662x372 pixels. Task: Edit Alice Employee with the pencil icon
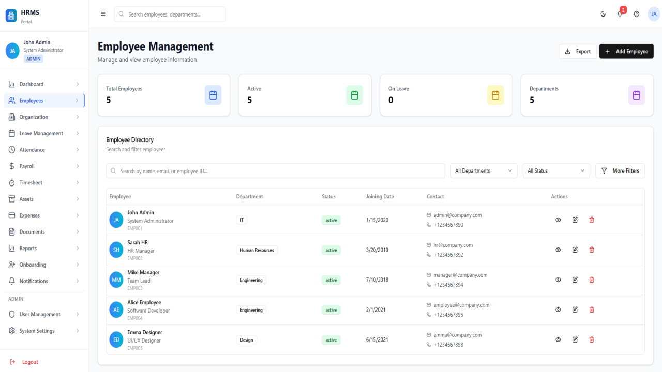[x=575, y=309]
